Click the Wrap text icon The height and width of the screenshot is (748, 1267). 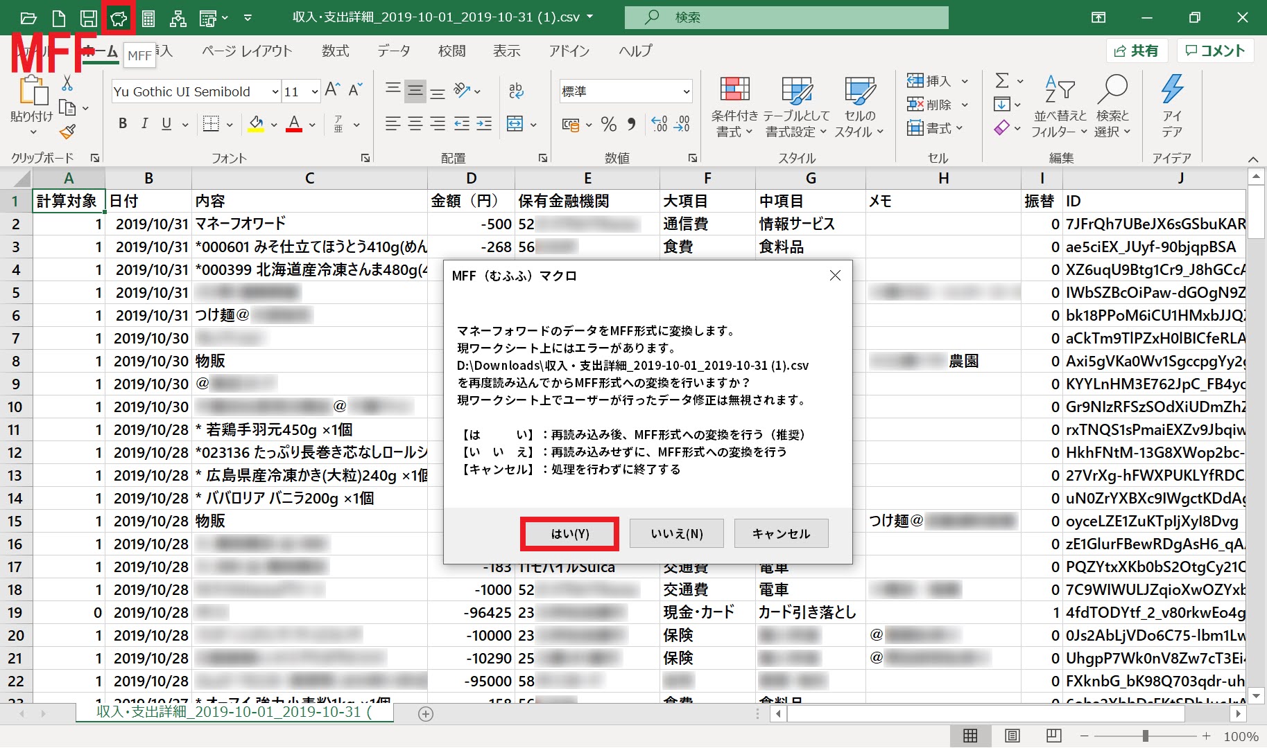(516, 91)
